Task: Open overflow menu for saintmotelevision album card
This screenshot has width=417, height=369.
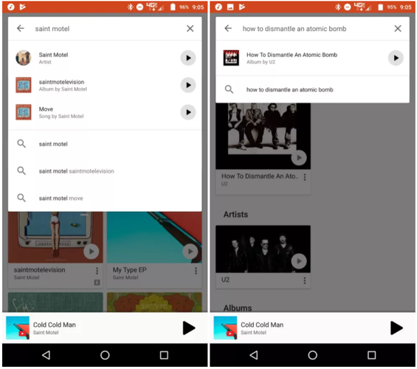Action: pyautogui.click(x=97, y=271)
